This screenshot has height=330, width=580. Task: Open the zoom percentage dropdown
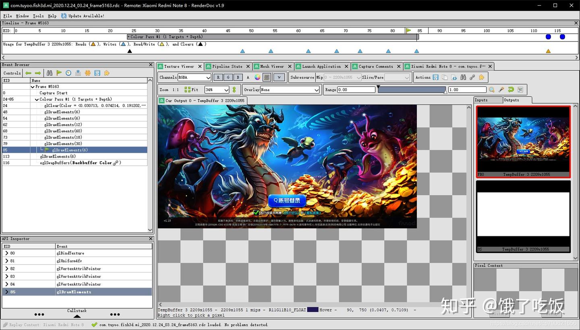click(217, 90)
